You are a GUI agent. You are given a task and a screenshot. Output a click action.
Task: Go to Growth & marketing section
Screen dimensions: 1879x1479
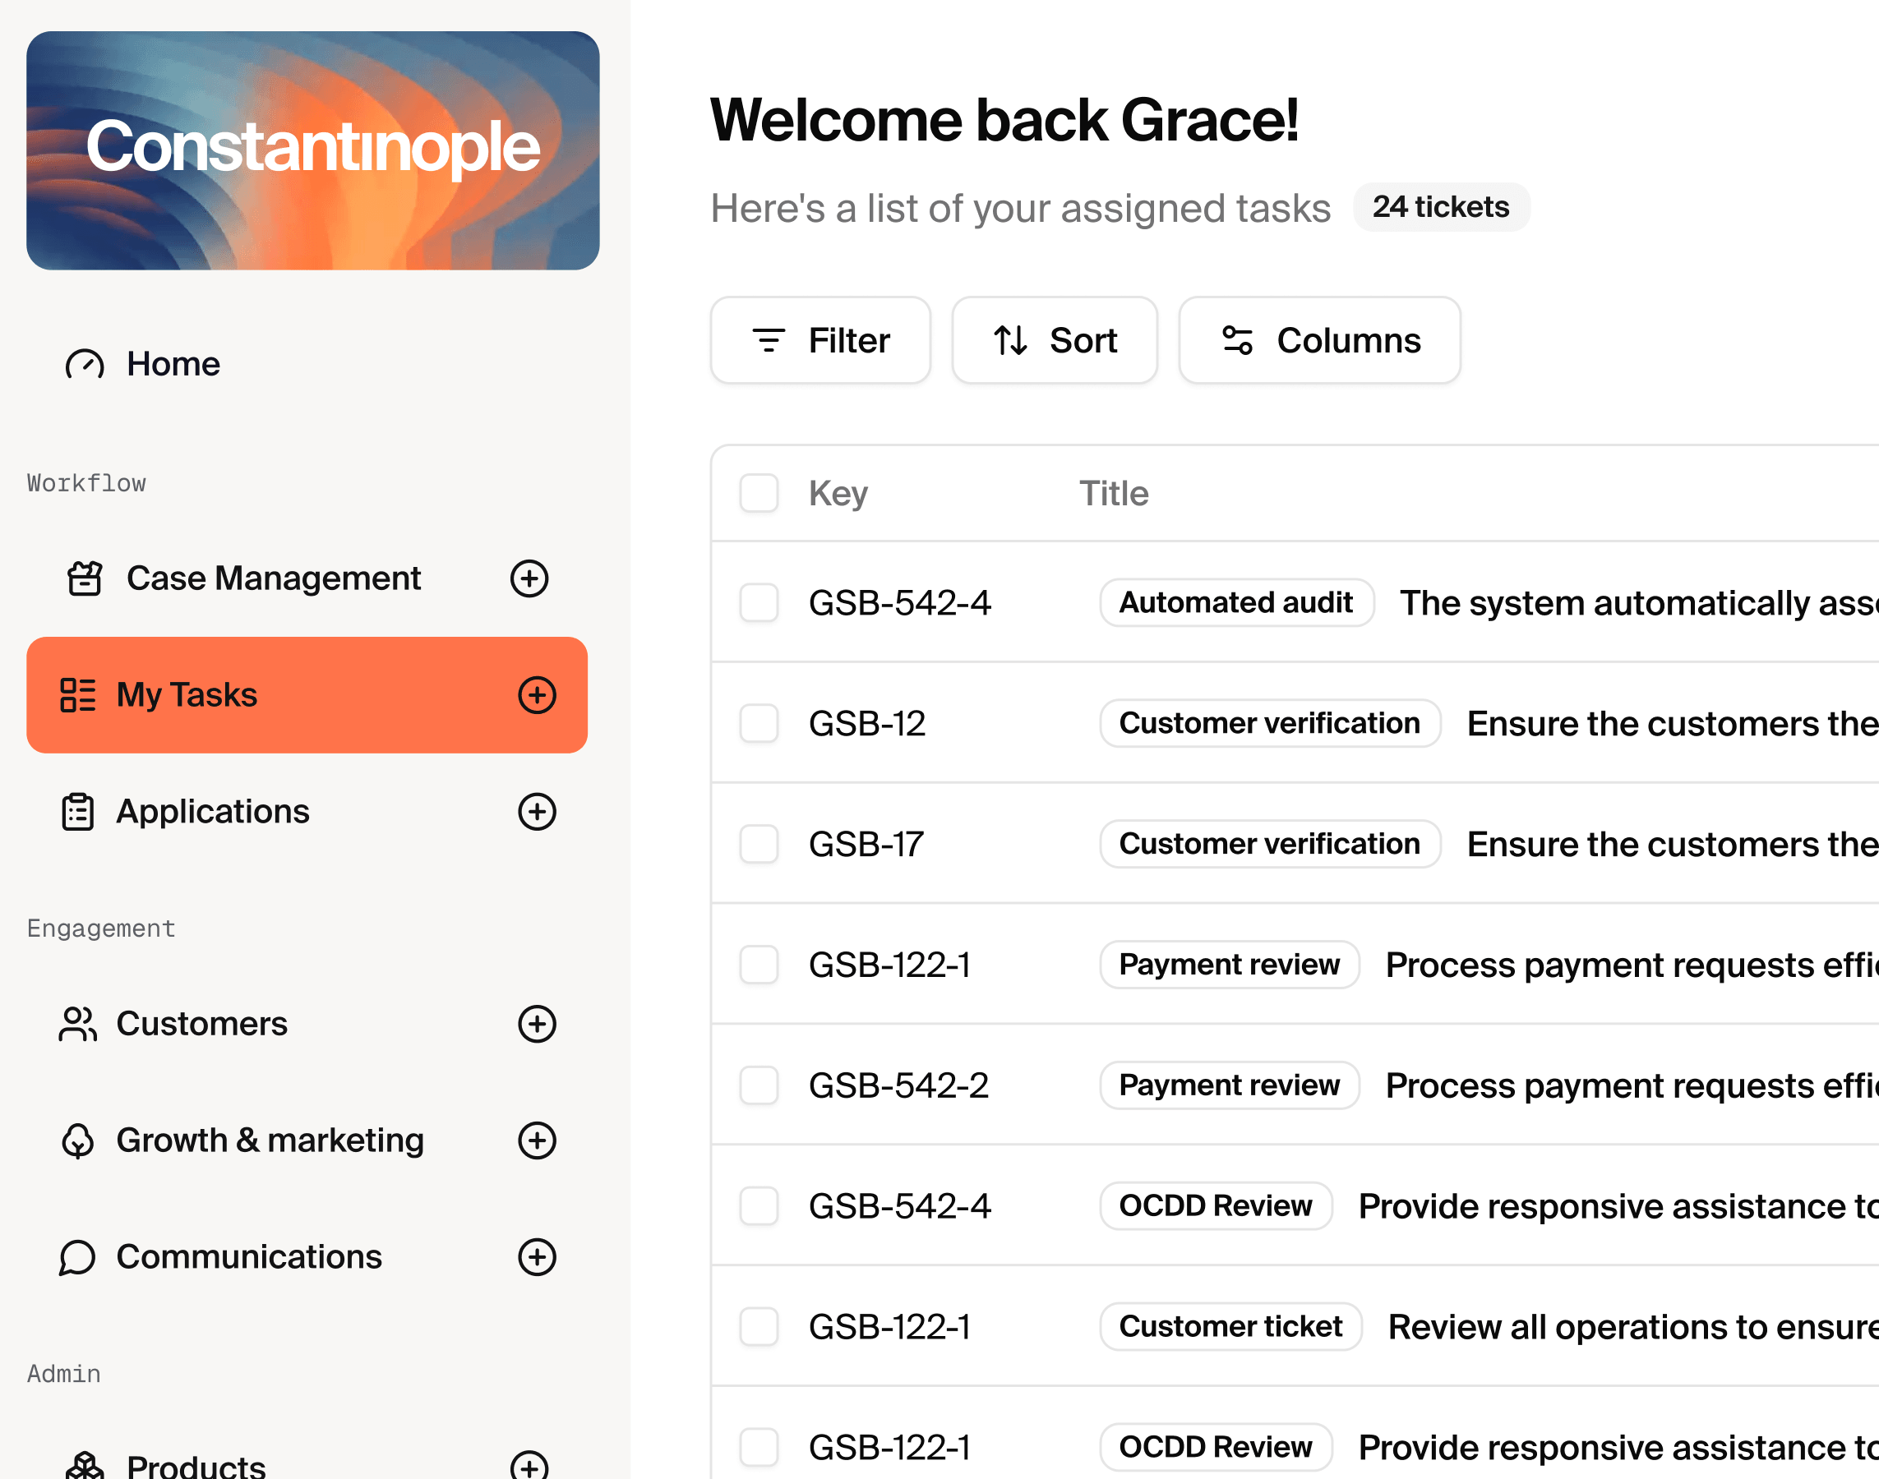coord(270,1140)
